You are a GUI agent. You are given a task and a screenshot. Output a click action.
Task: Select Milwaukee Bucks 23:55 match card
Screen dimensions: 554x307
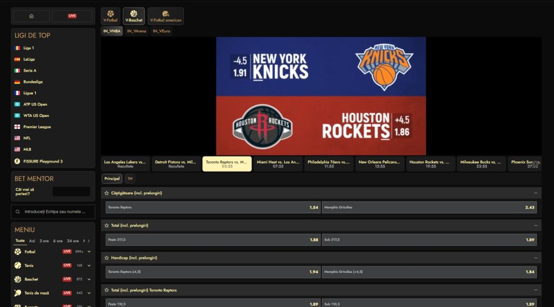tap(482, 164)
